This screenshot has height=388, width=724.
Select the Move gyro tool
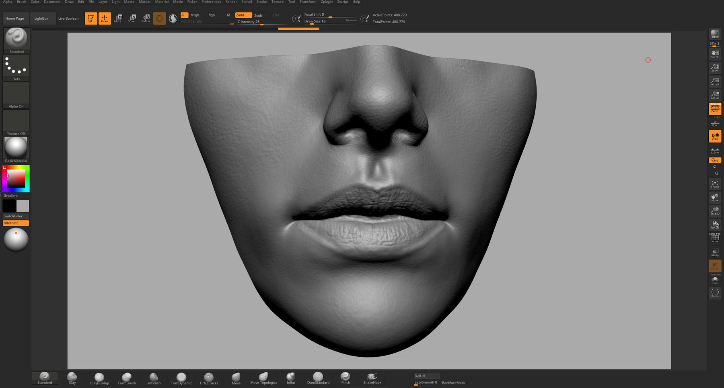(118, 18)
